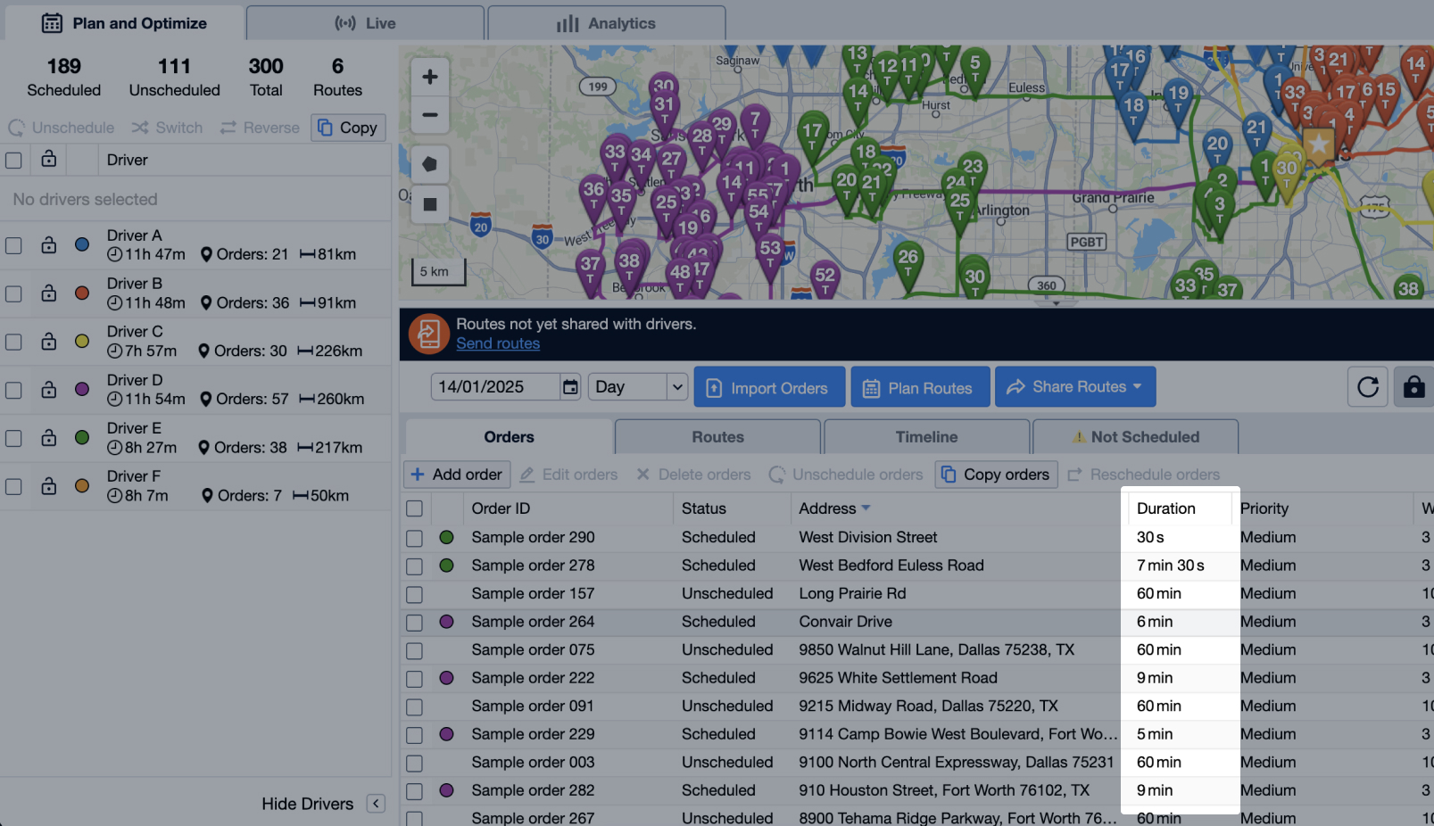Image resolution: width=1434 pixels, height=826 pixels.
Task: Click the Send routes link
Action: (498, 343)
